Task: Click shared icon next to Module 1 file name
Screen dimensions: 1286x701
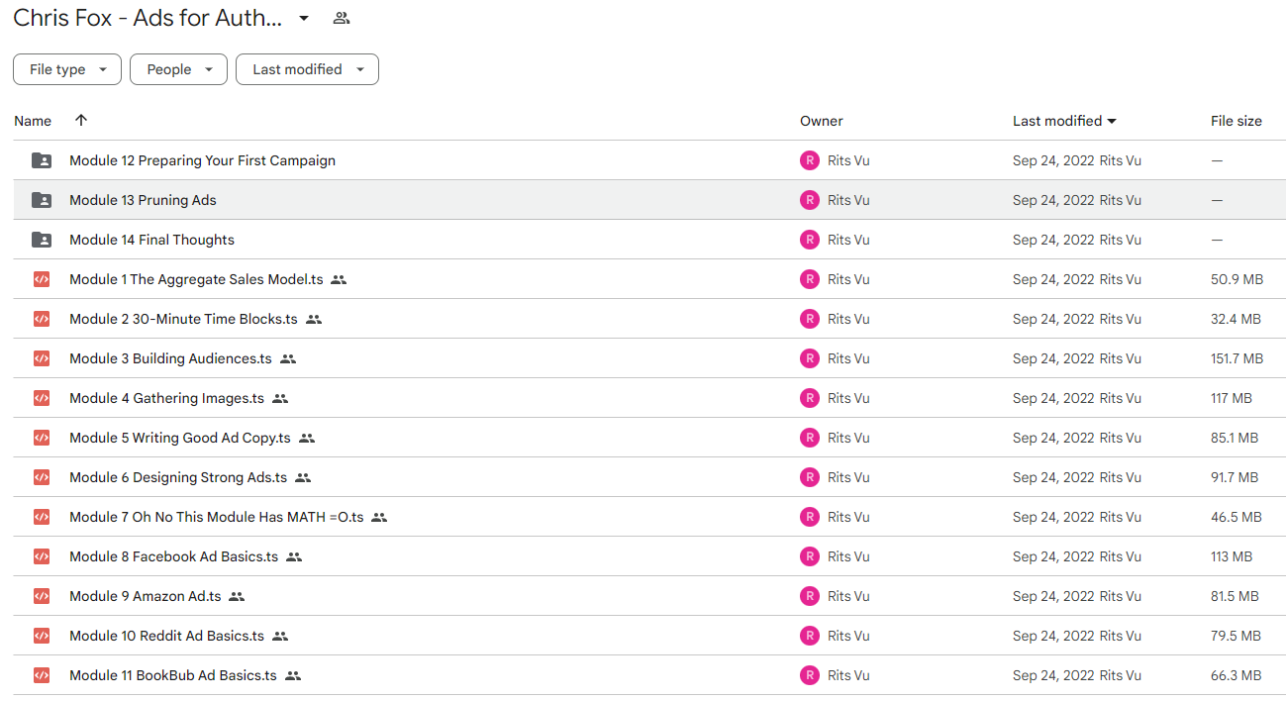Action: point(339,279)
